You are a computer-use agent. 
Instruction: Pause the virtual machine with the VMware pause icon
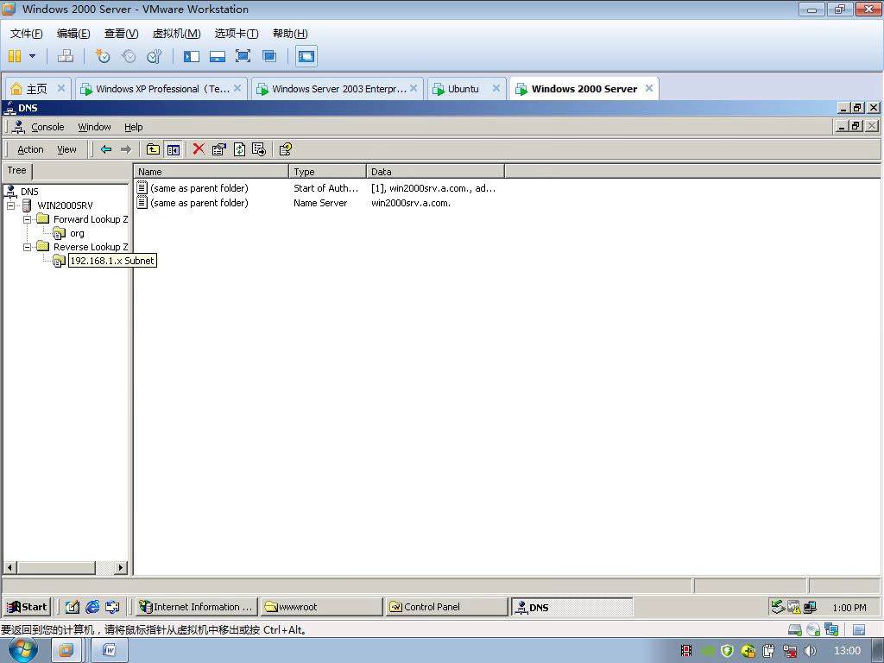pos(15,56)
